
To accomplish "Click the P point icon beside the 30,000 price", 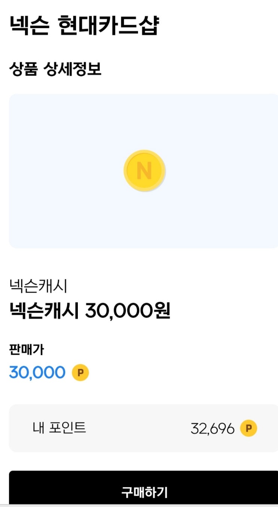I will click(80, 372).
